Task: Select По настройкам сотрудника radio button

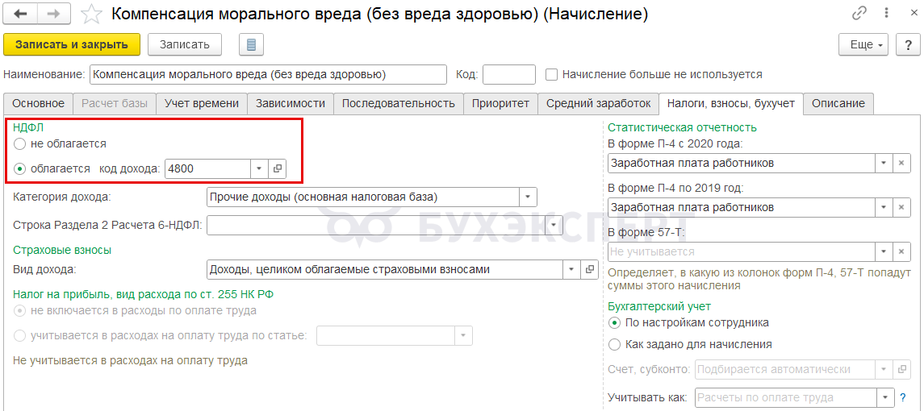Action: point(615,322)
